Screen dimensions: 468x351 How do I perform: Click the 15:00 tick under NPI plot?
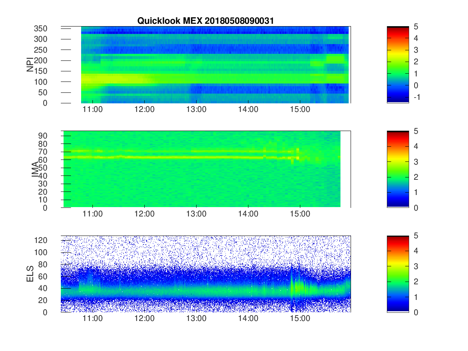[x=300, y=110]
